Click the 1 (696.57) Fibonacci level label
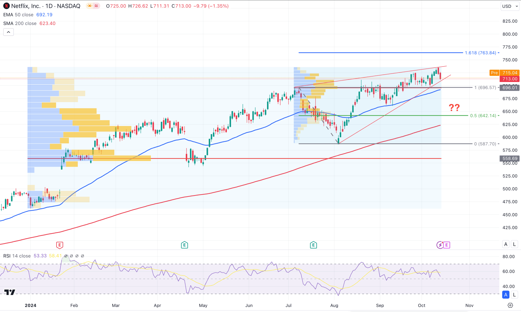This screenshot has width=521, height=312. click(485, 87)
